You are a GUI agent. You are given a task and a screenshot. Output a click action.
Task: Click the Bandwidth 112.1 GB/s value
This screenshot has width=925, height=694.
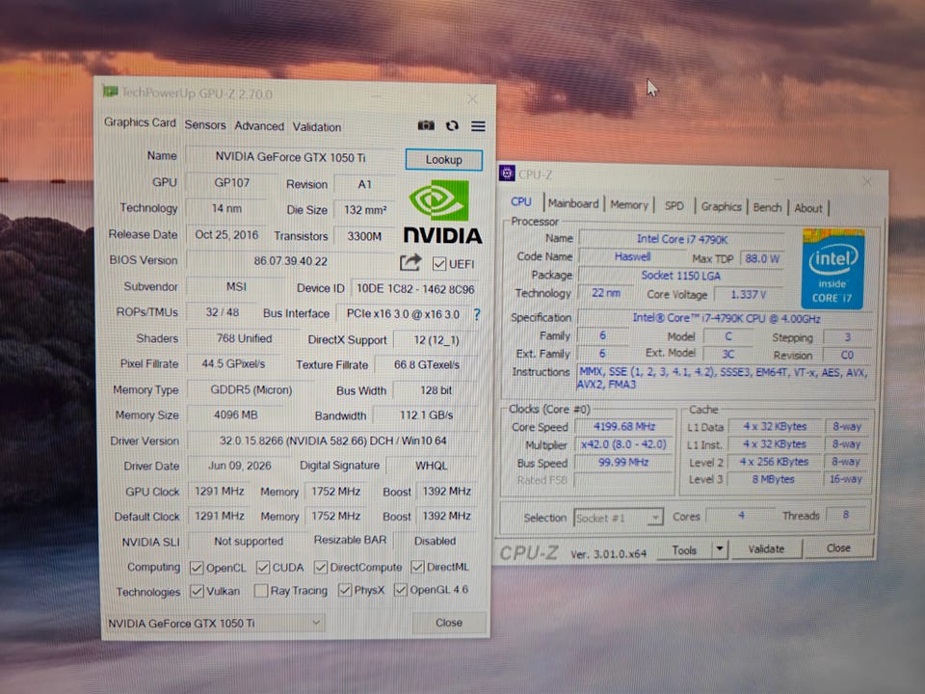click(x=425, y=415)
